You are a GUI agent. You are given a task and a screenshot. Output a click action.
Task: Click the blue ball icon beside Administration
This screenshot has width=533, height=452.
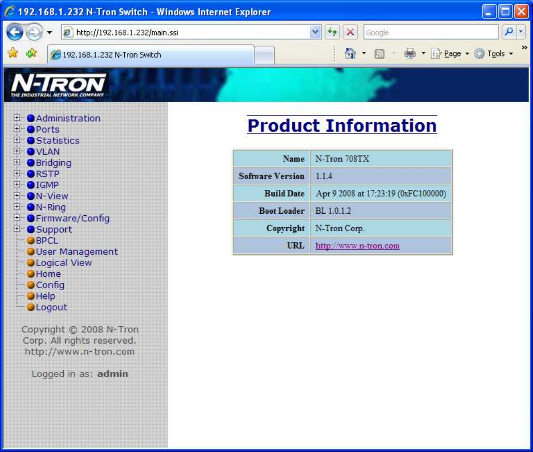pyautogui.click(x=31, y=118)
